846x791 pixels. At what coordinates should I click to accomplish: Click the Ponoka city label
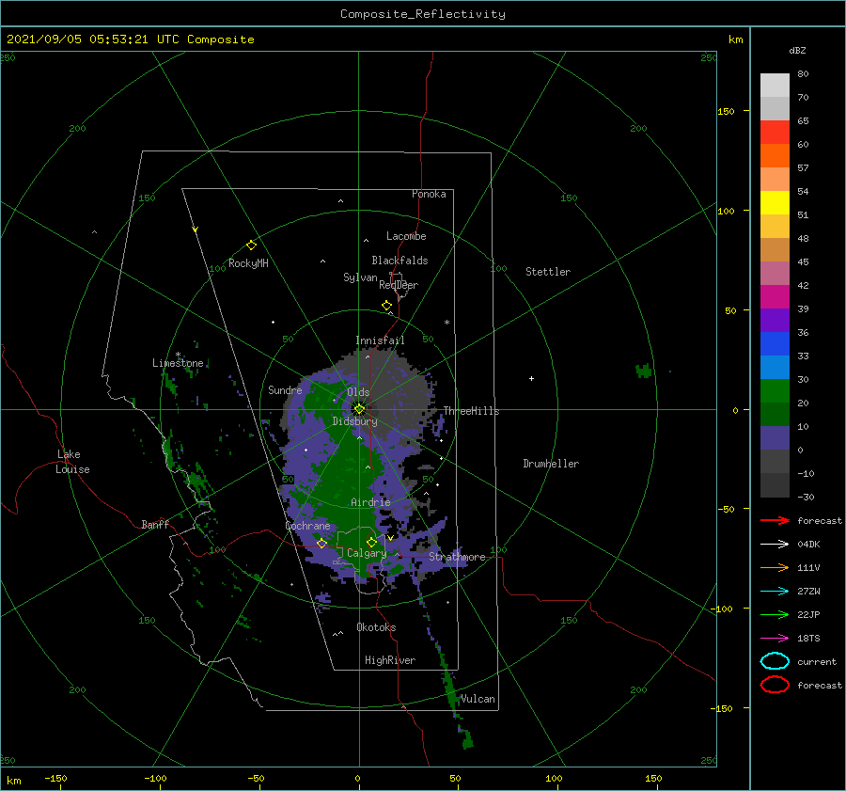coord(429,194)
